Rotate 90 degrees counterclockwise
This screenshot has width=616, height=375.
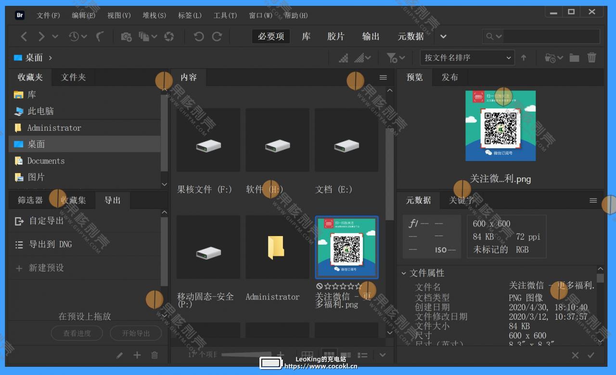[x=199, y=37]
